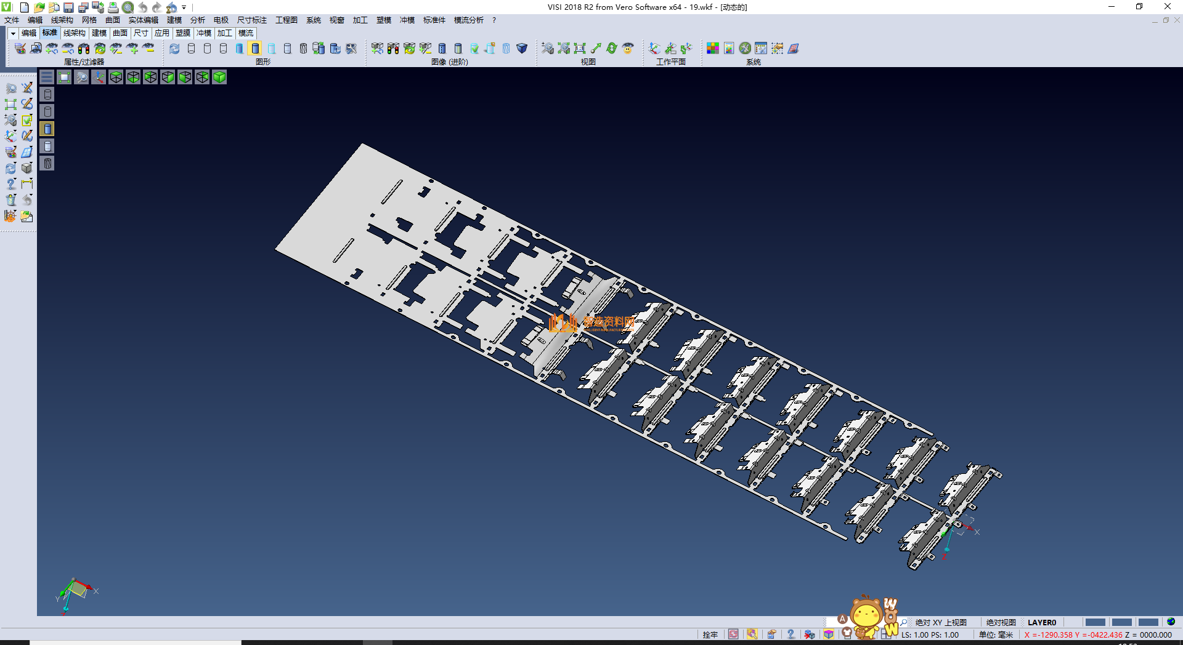Click the traffic light filter icon
Image resolution: width=1183 pixels, height=645 pixels.
[x=84, y=48]
